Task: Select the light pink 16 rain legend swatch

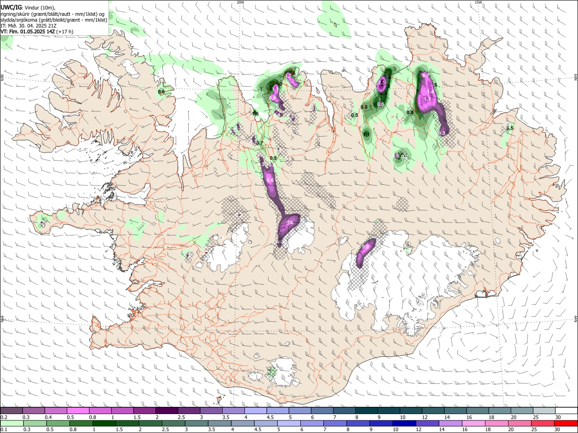Action: point(474,424)
